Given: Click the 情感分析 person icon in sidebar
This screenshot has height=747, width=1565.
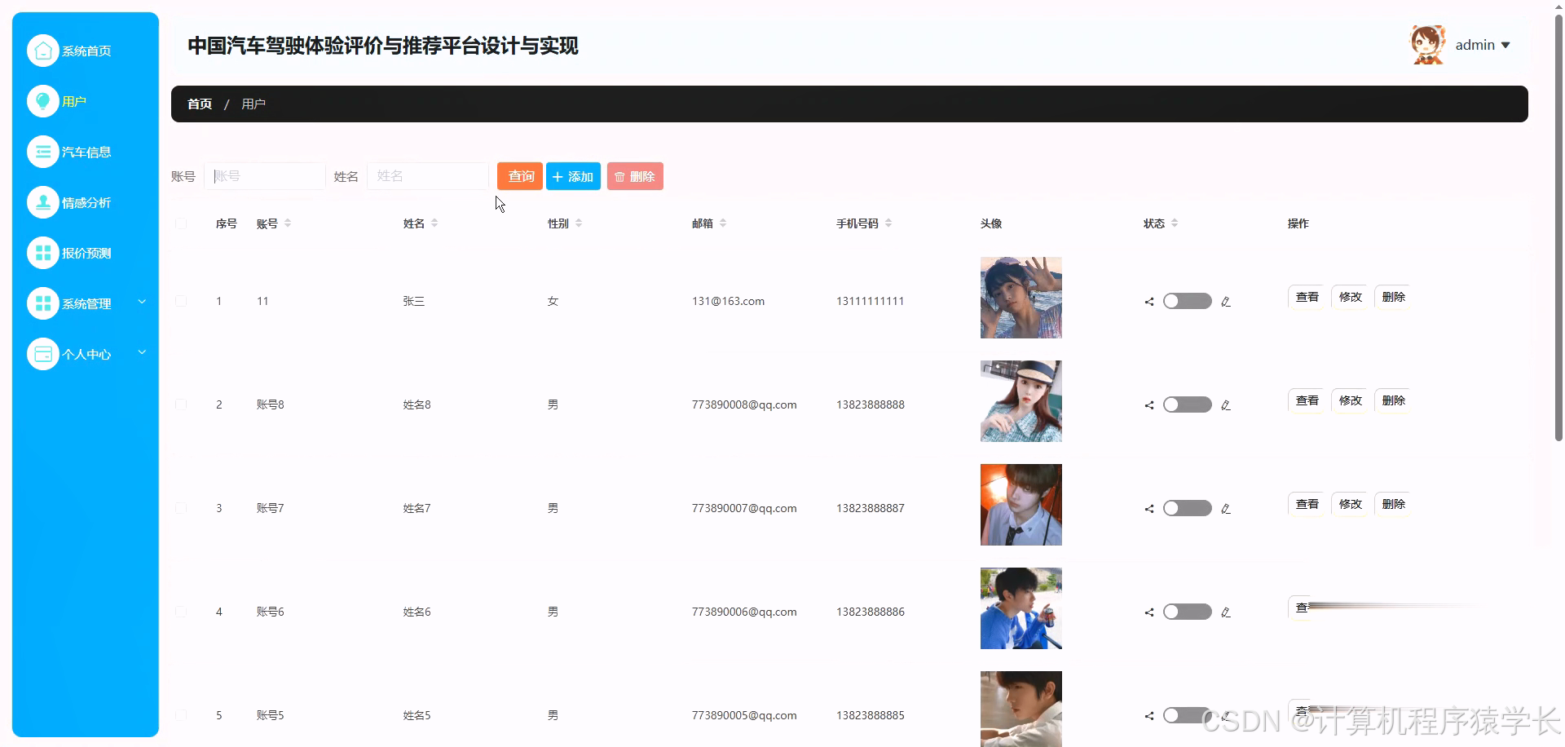Looking at the screenshot, I should (43, 202).
